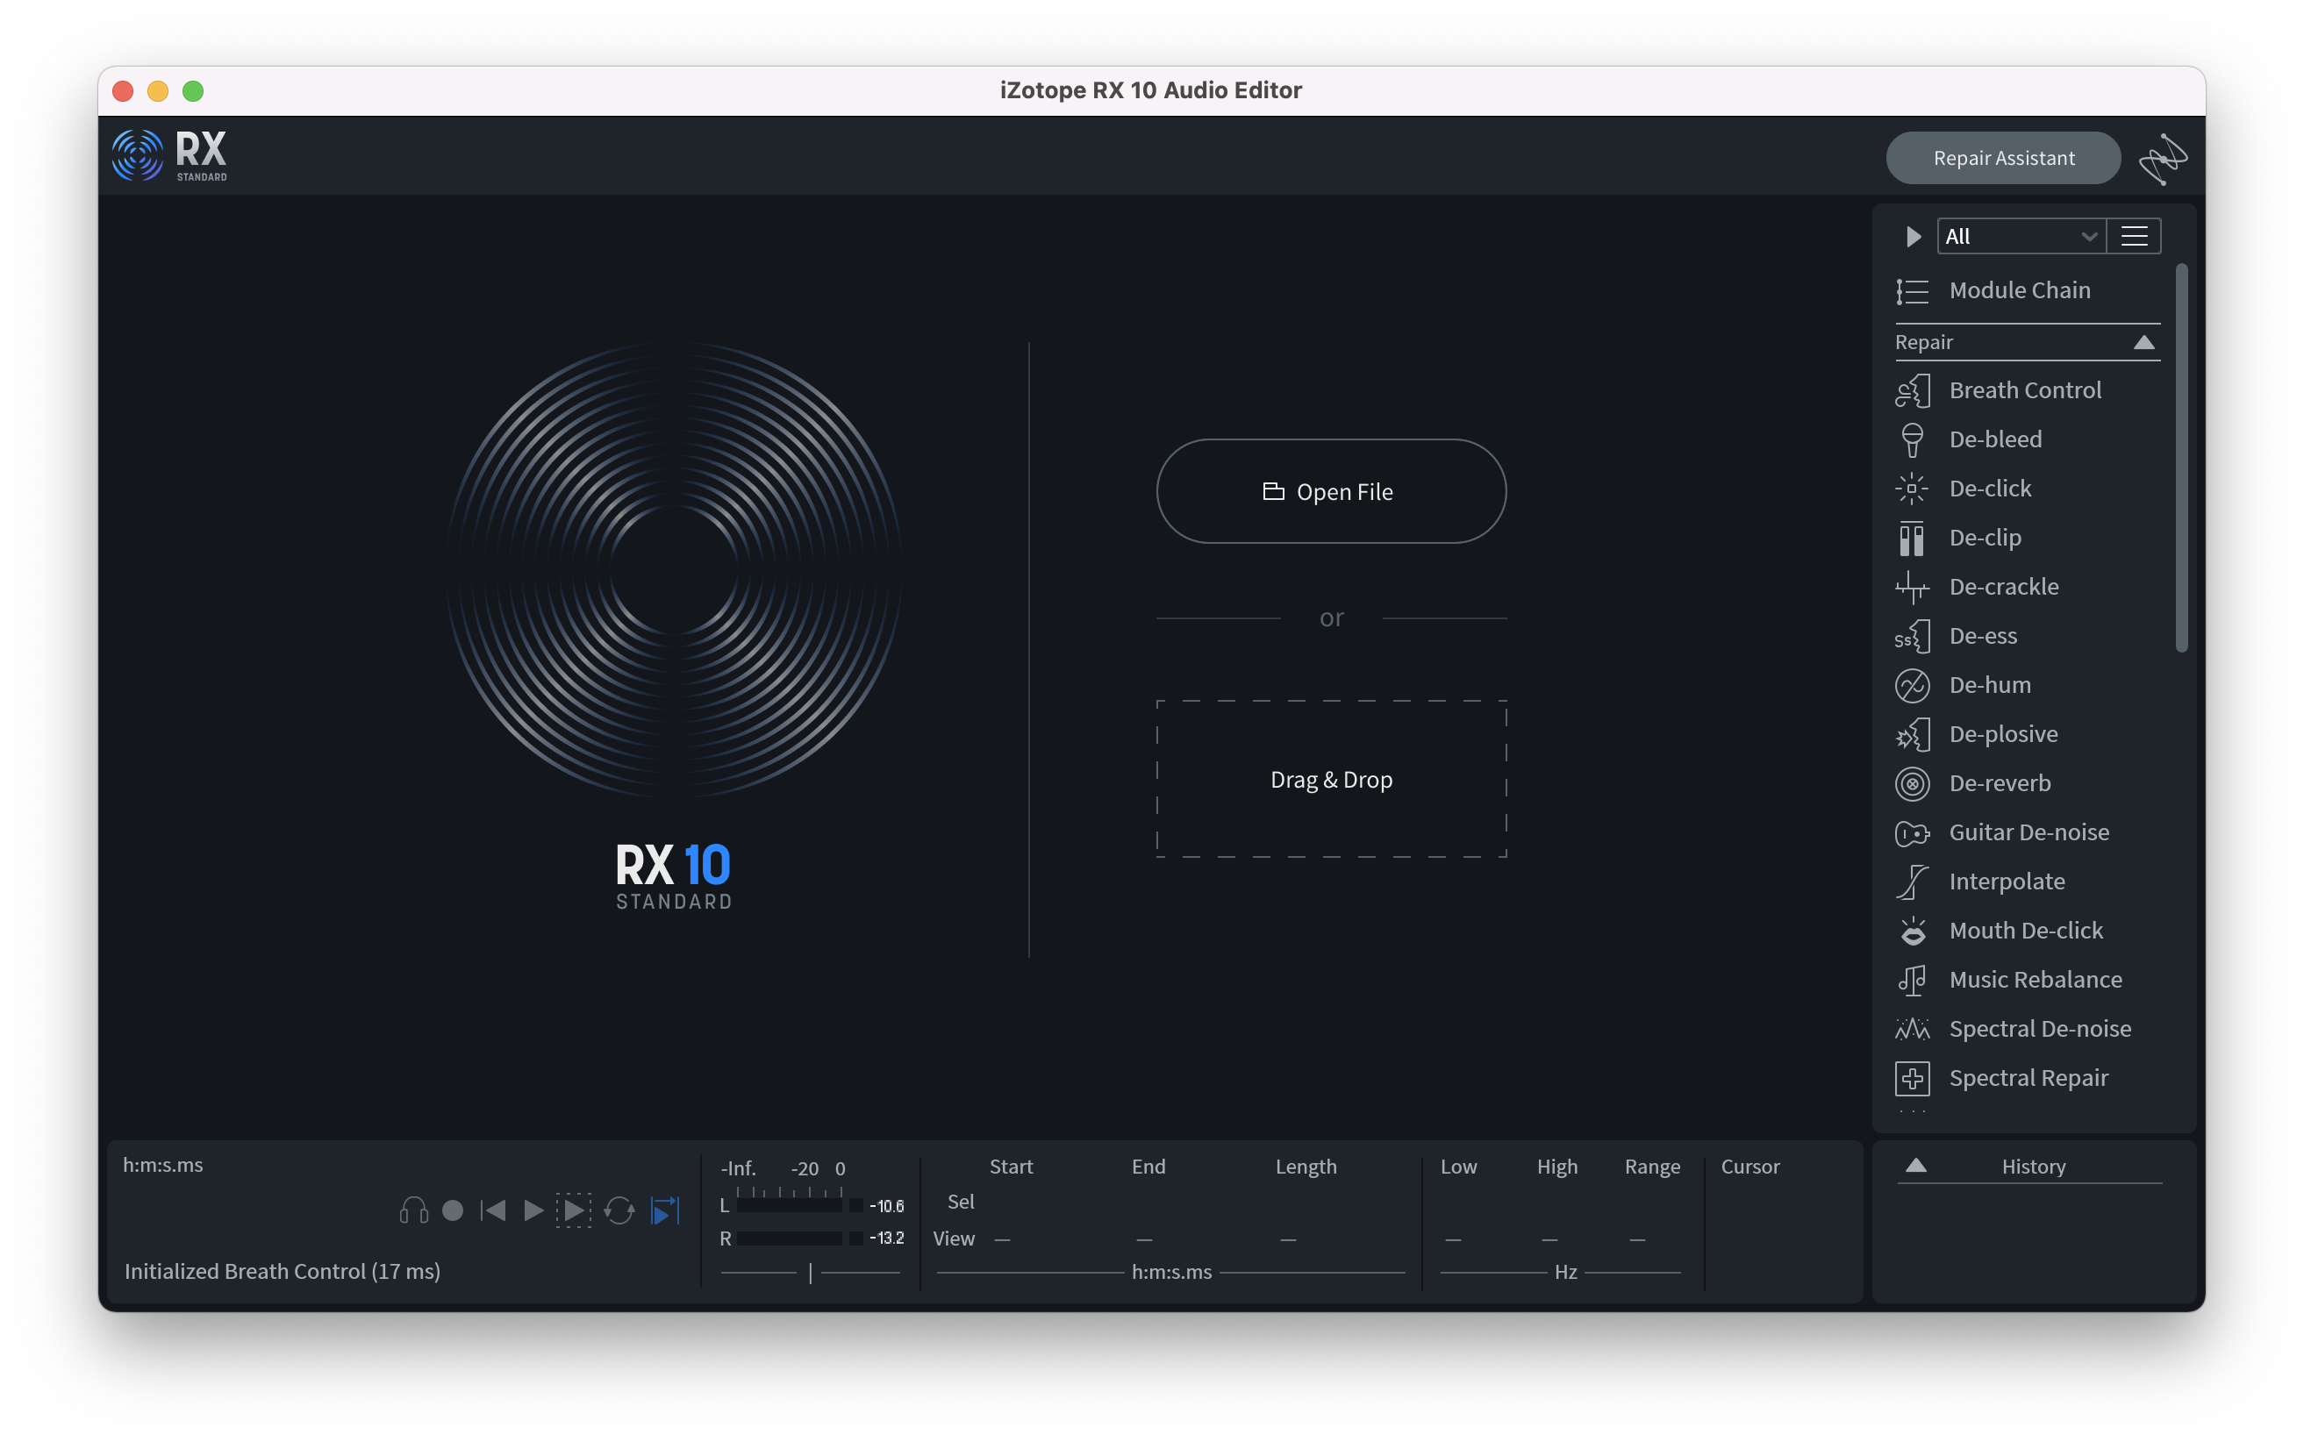Click the Breath Control repair icon

click(1914, 387)
